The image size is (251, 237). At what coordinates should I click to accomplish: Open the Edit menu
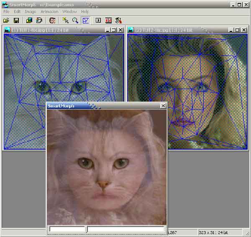click(x=17, y=12)
